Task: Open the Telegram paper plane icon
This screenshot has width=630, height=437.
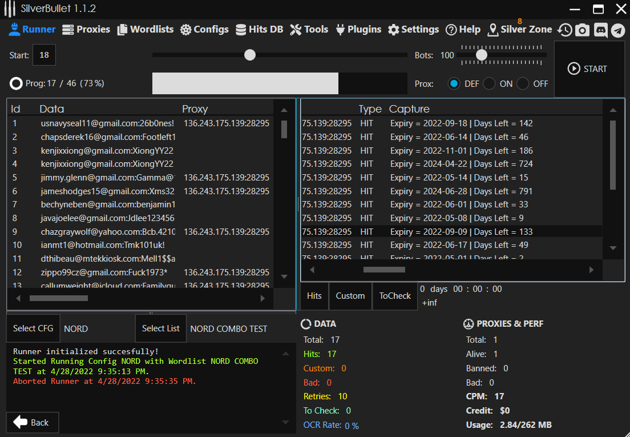Action: [618, 30]
